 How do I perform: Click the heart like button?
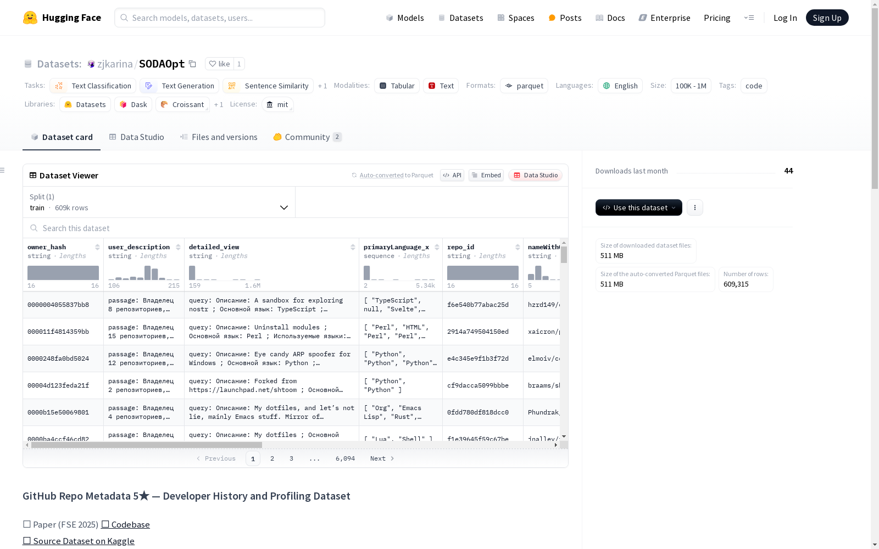pos(219,64)
